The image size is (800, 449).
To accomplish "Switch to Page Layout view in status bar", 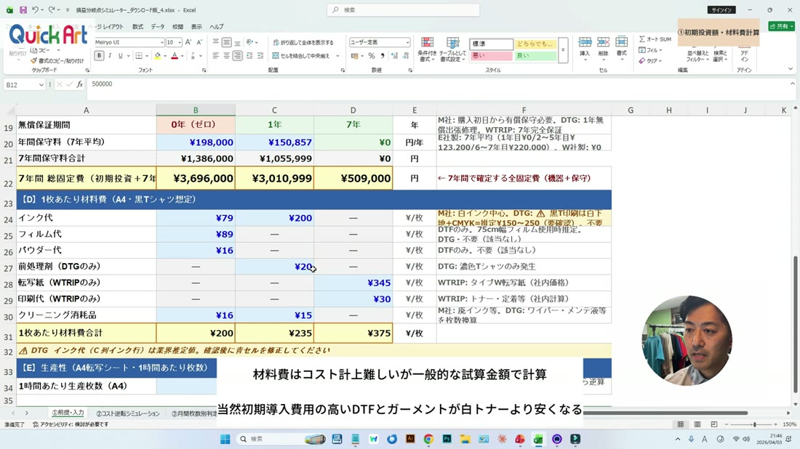I will pyautogui.click(x=697, y=424).
